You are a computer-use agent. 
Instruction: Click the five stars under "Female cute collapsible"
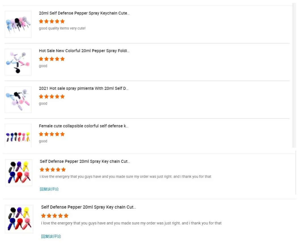52,134
